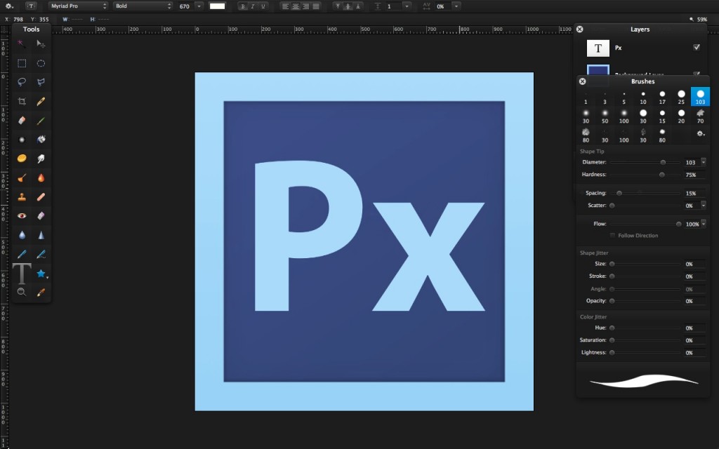719x449 pixels.
Task: Select the Magic Wand tool
Action: pyautogui.click(x=22, y=44)
